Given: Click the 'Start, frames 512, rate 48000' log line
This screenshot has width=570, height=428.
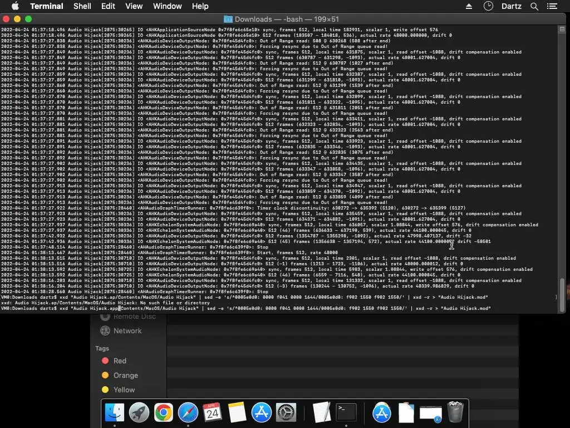Looking at the screenshot, I should pyautogui.click(x=169, y=252).
